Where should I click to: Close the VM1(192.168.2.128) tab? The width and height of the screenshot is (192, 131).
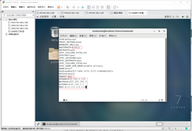point(58,13)
